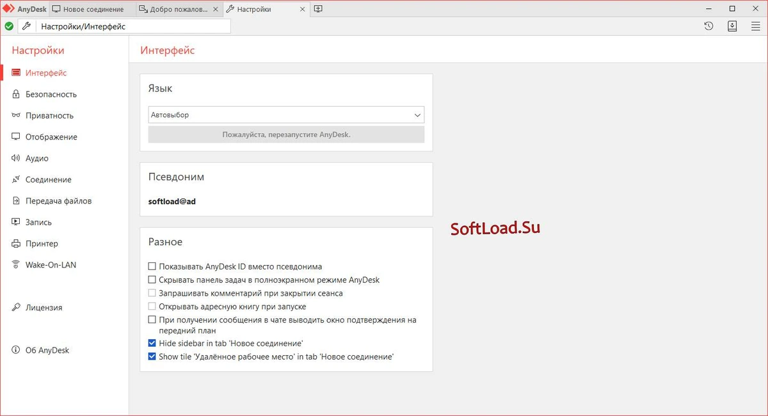Click the 'Язык' section heading
This screenshot has height=416, width=768.
point(160,88)
